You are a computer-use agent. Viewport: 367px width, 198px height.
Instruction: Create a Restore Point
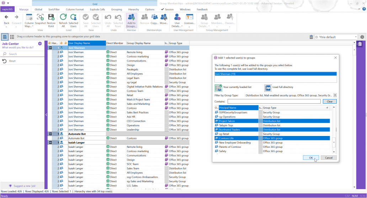pos(51,20)
